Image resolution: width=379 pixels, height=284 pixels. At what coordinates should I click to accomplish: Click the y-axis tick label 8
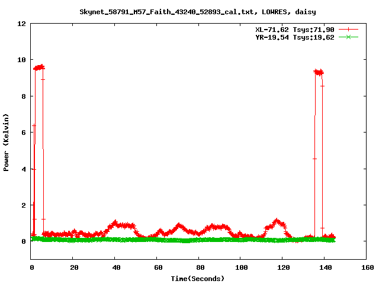tap(24, 96)
